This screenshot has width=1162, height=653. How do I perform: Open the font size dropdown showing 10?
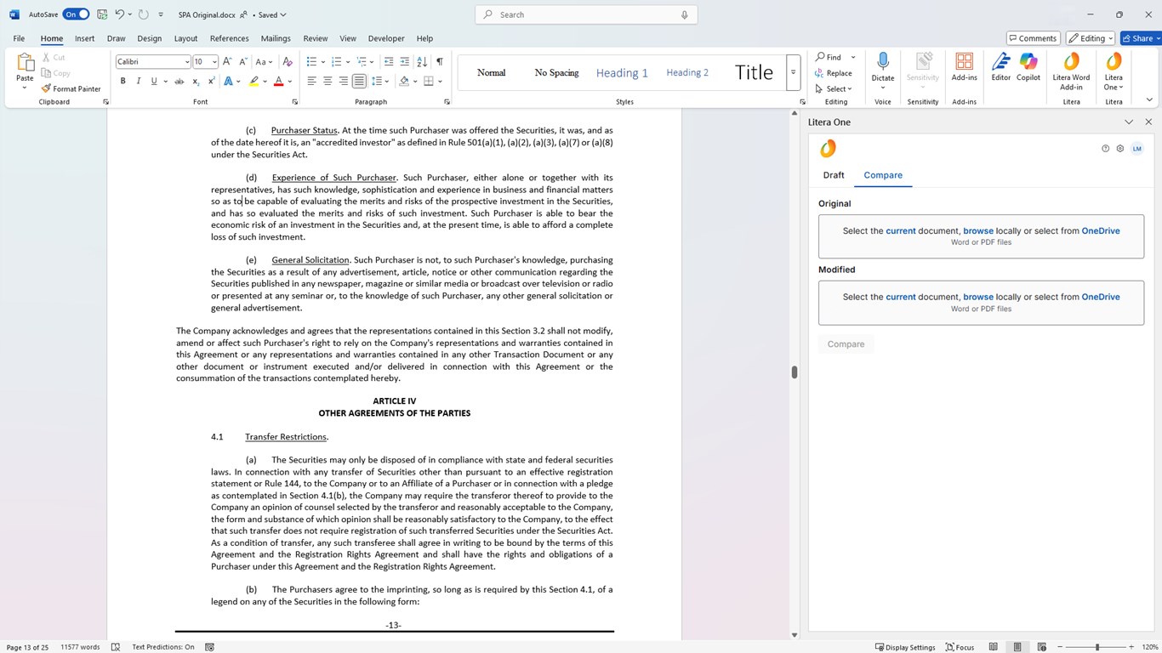tap(214, 62)
